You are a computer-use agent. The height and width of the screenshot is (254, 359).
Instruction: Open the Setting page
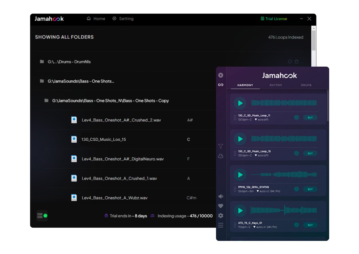pyautogui.click(x=123, y=19)
